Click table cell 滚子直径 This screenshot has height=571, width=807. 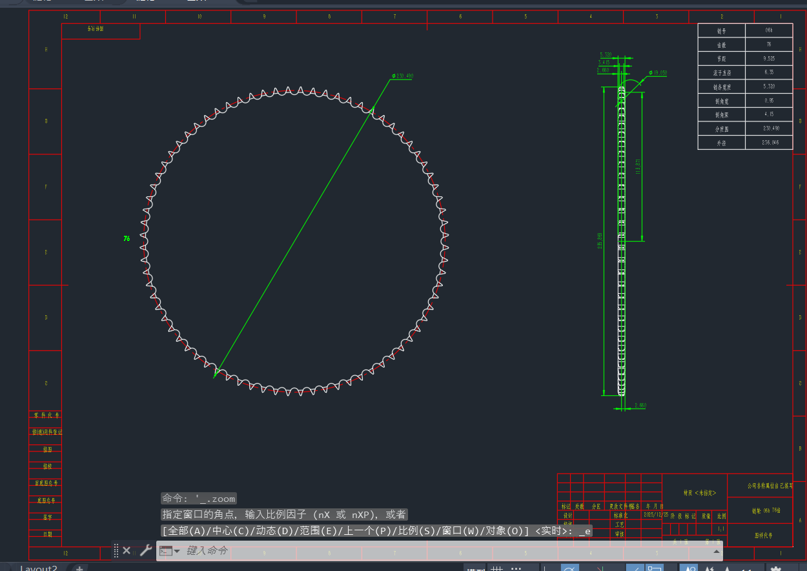pyautogui.click(x=721, y=73)
